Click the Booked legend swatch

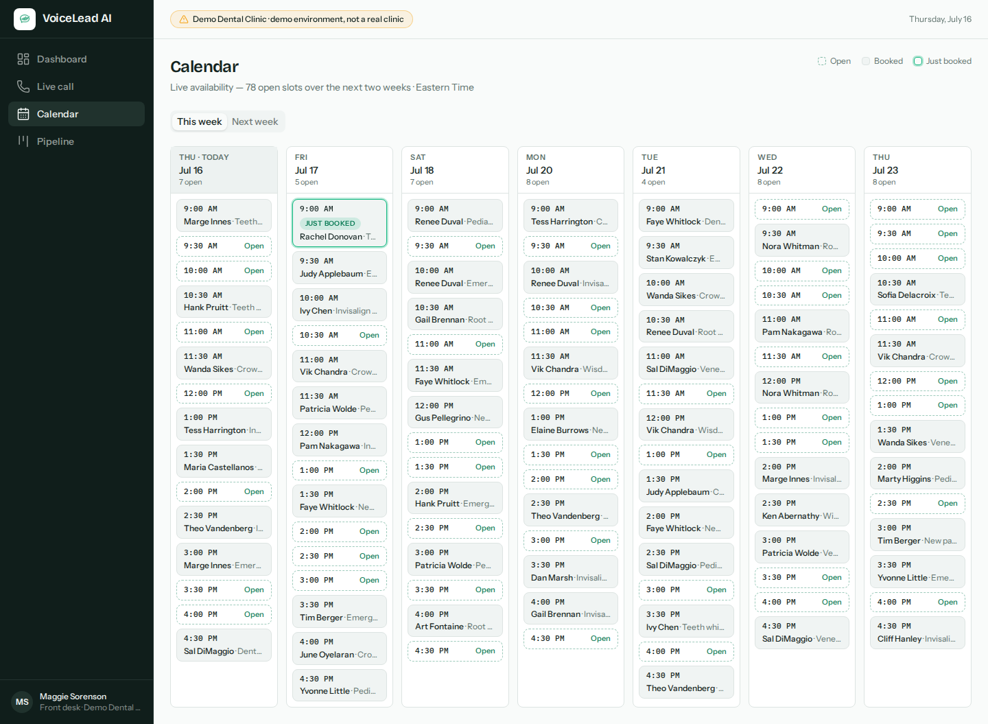(x=866, y=61)
